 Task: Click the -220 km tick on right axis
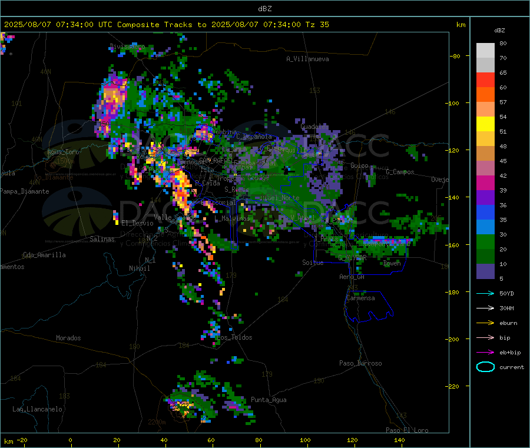(x=453, y=387)
